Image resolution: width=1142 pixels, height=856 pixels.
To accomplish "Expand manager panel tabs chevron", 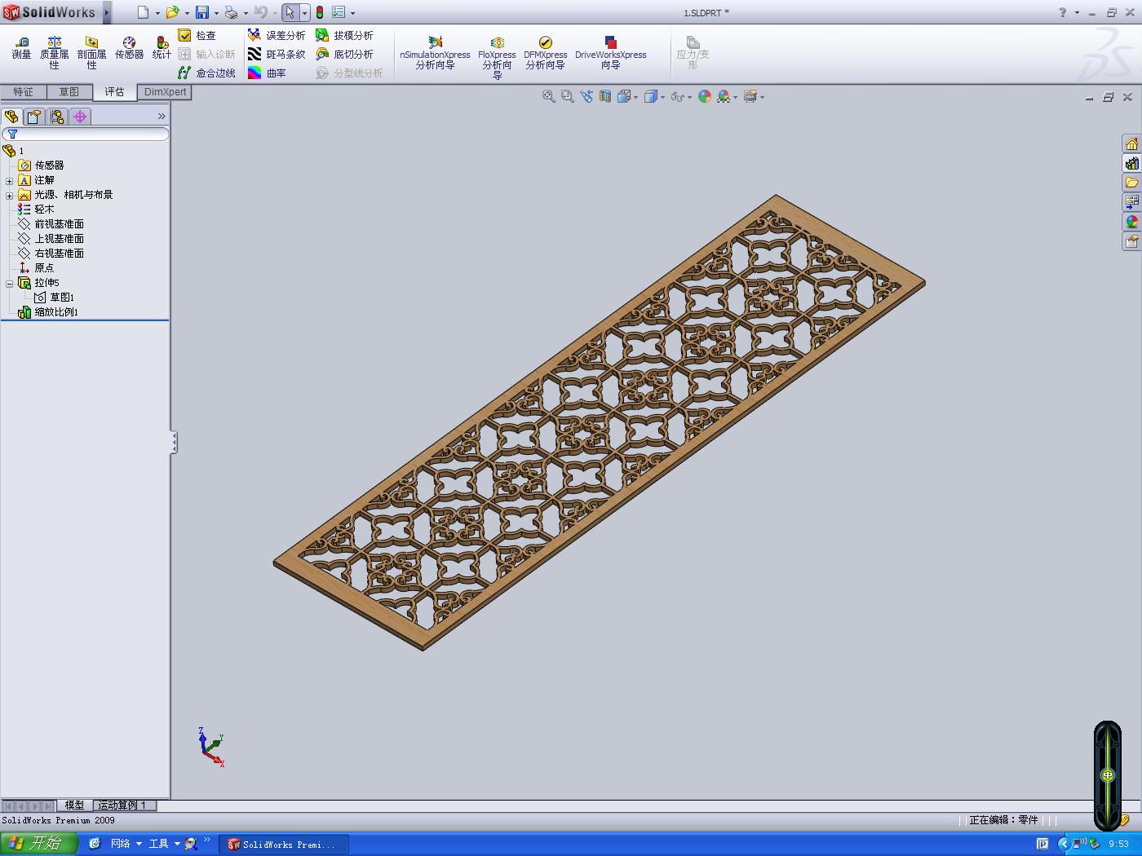I will click(x=162, y=117).
